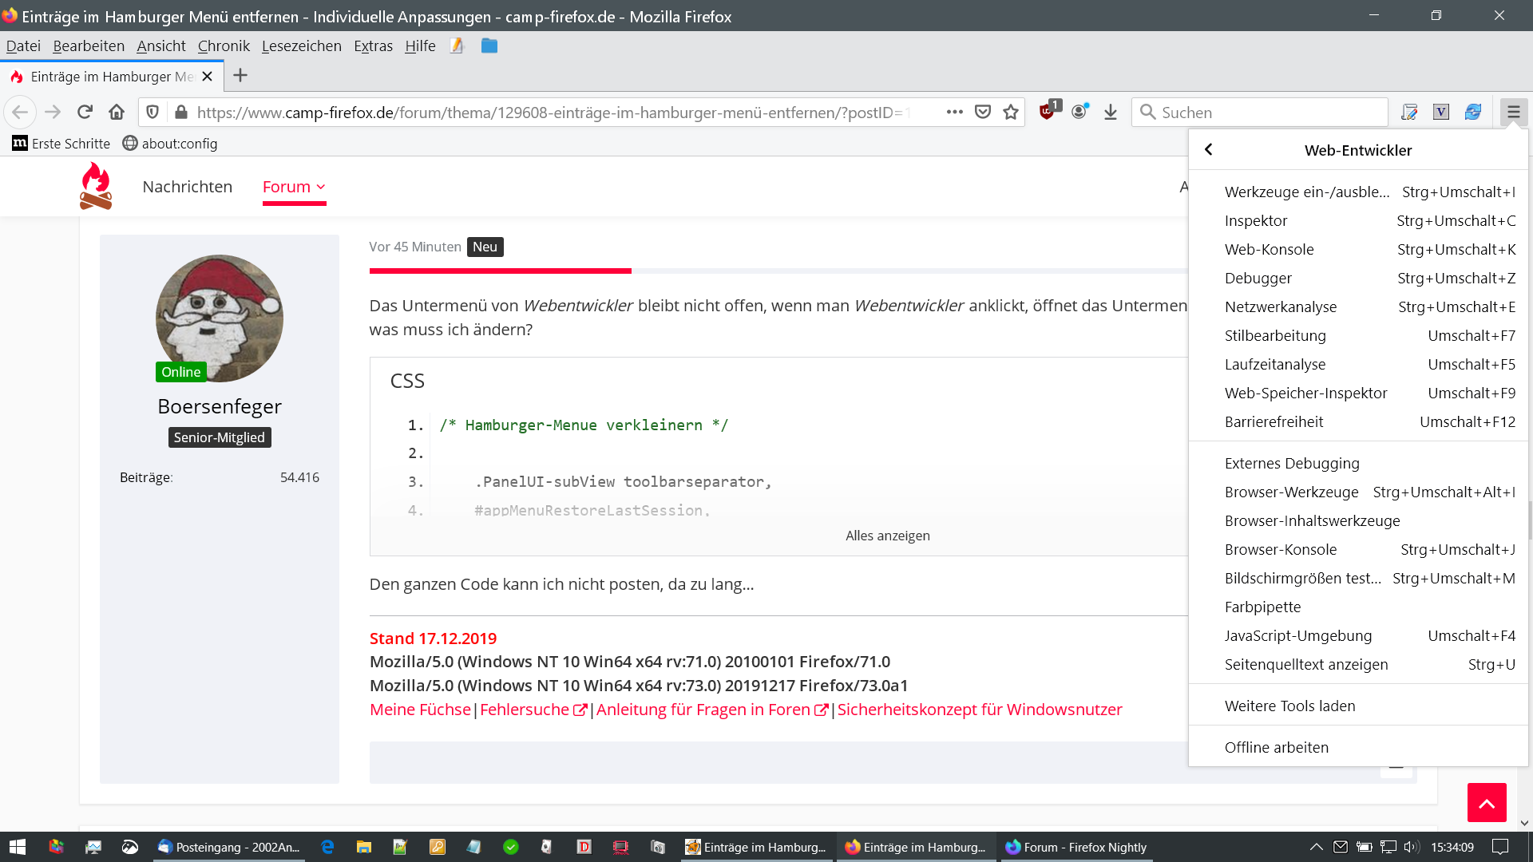Viewport: 1533px width, 862px height.
Task: Open a new tab with plus button
Action: [x=240, y=76]
